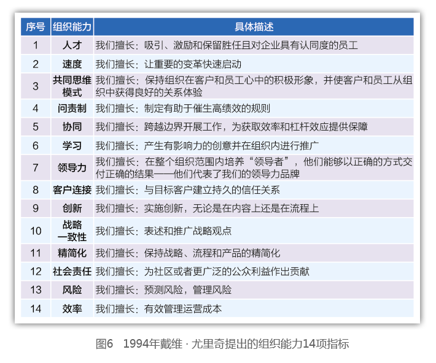
Task: Click the 具体描述 column header
Action: click(254, 27)
